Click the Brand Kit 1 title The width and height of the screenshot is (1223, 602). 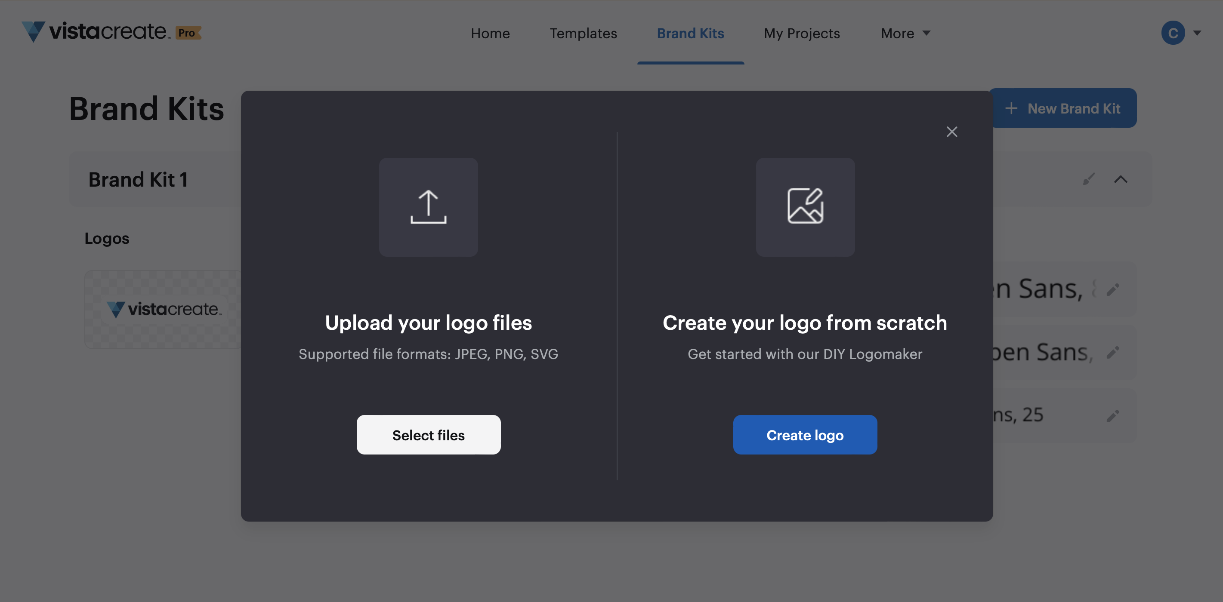[138, 179]
